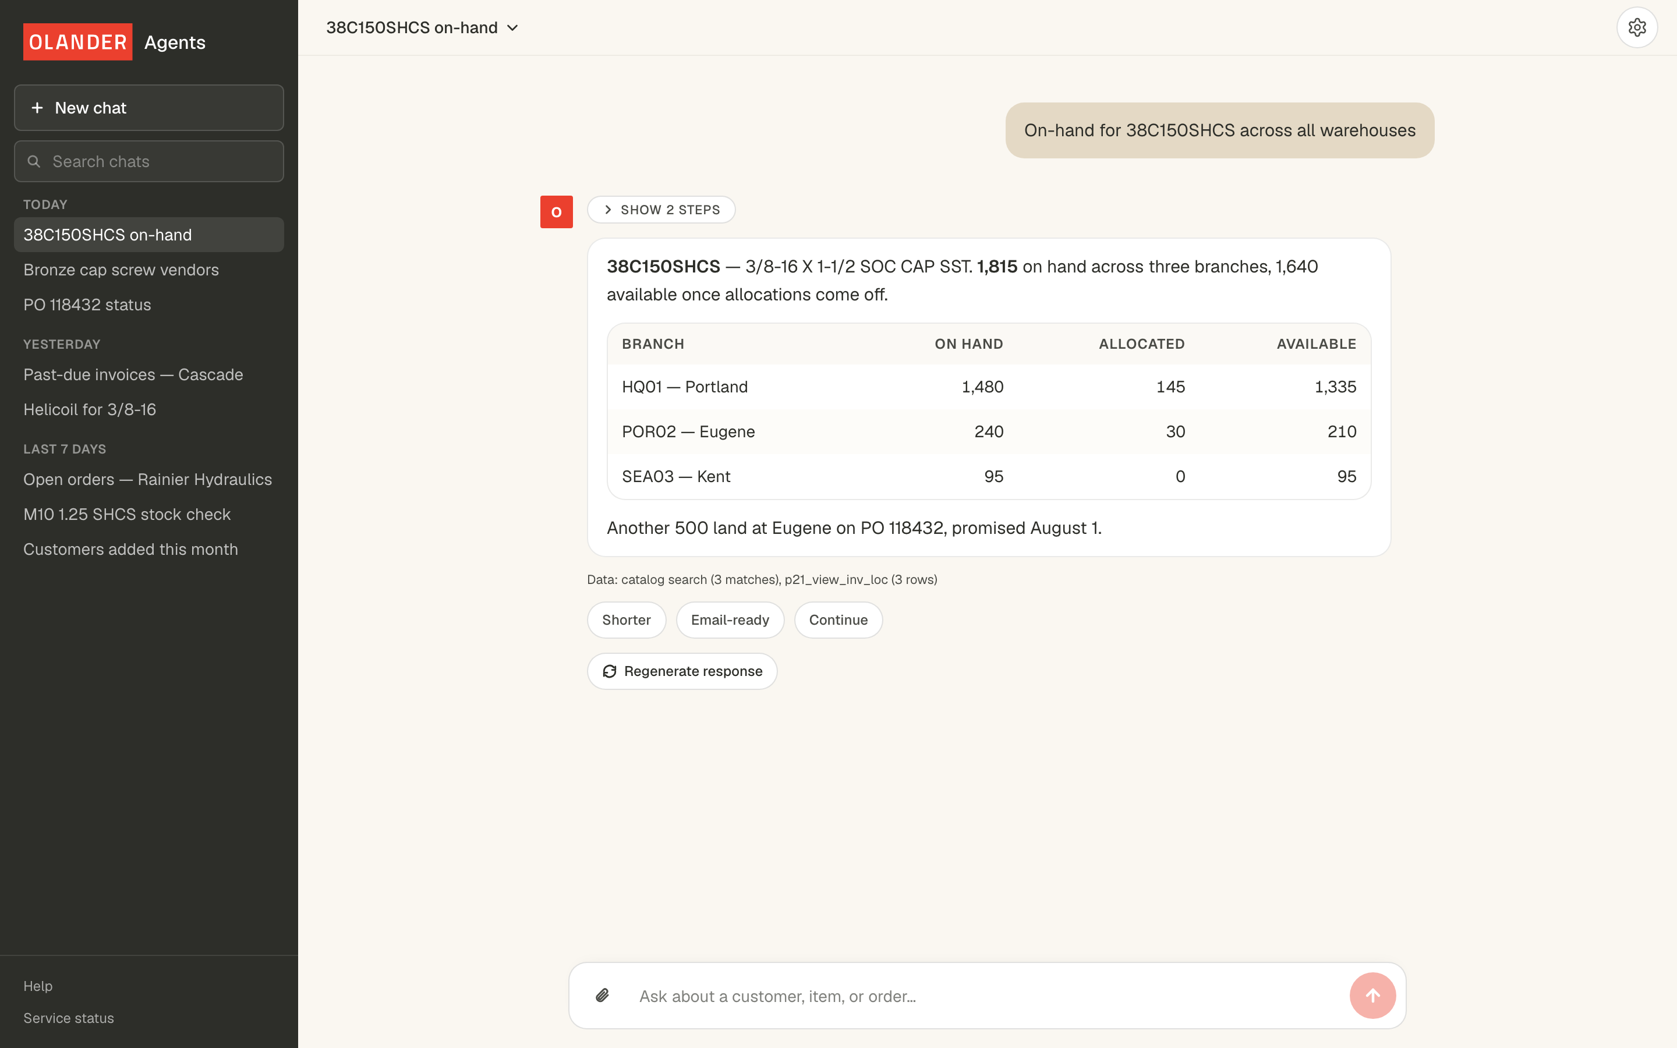Click the Branch column header

tap(653, 344)
